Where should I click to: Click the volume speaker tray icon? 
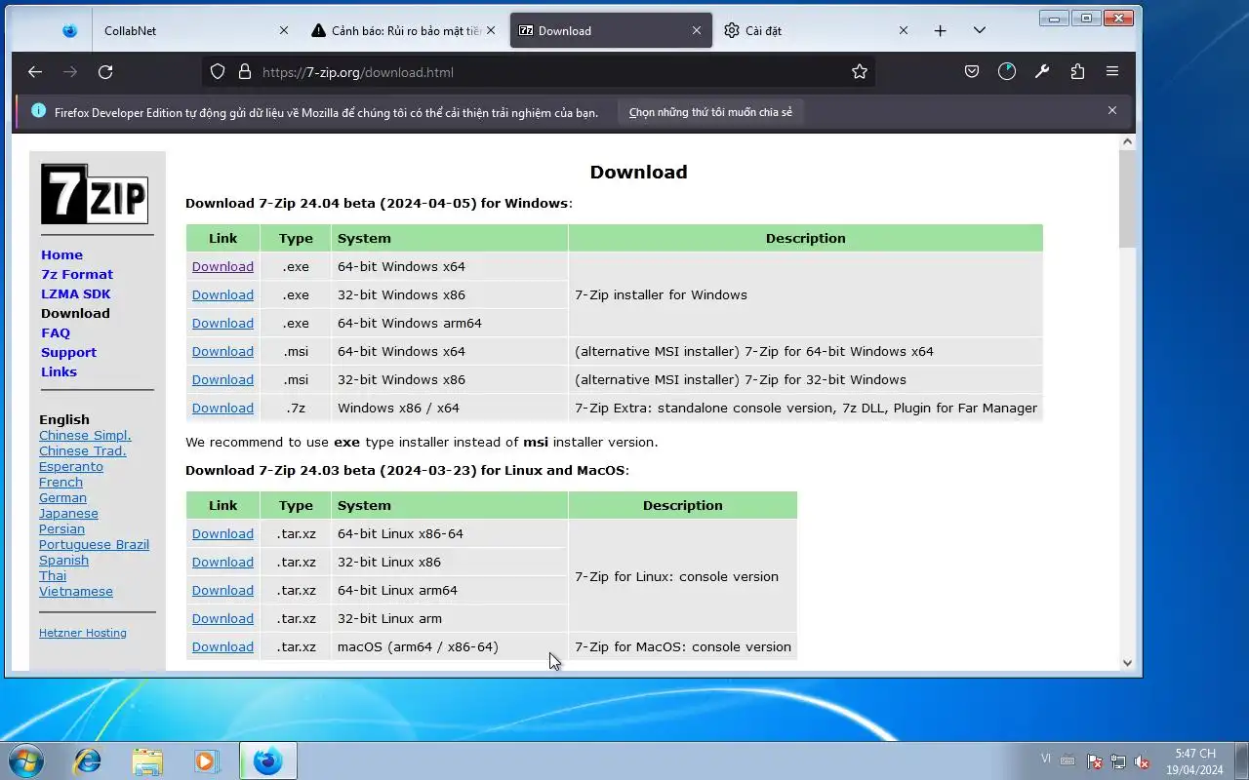[x=1141, y=761]
